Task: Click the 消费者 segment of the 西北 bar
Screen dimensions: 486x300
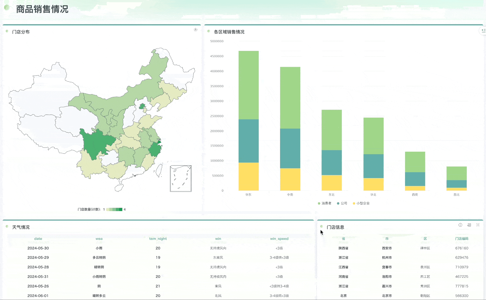Action: 456,173
